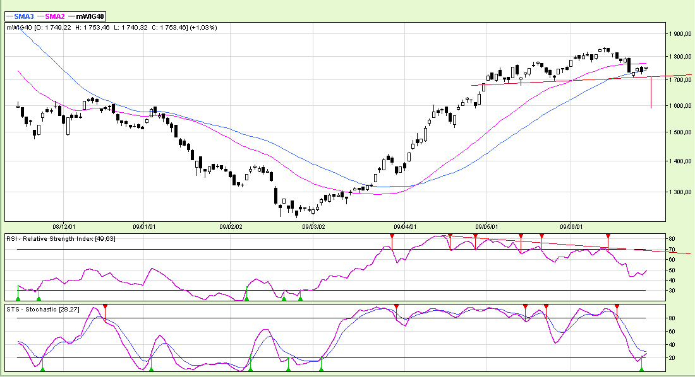This screenshot has width=695, height=377.
Task: Click the 1 900,00 price axis label
Action: 681,34
